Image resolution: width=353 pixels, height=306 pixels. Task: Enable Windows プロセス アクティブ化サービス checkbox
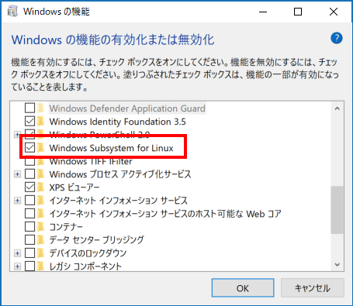(x=29, y=174)
